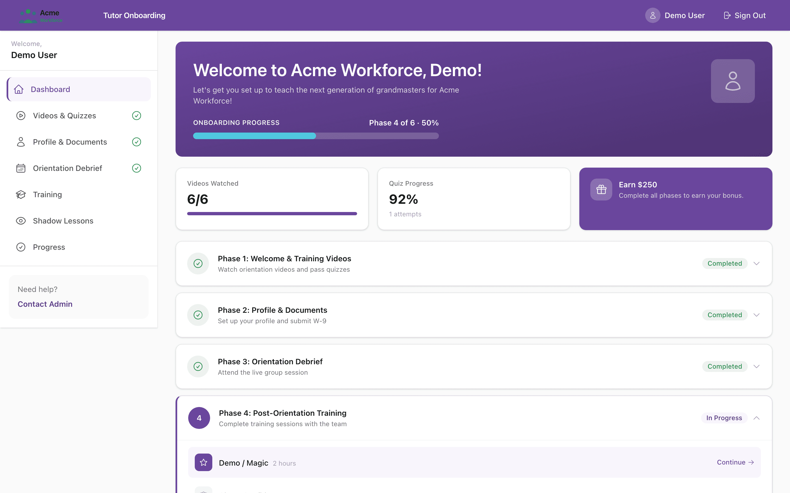The image size is (790, 493).
Task: Expand Phase 1 with its chevron
Action: 756,263
